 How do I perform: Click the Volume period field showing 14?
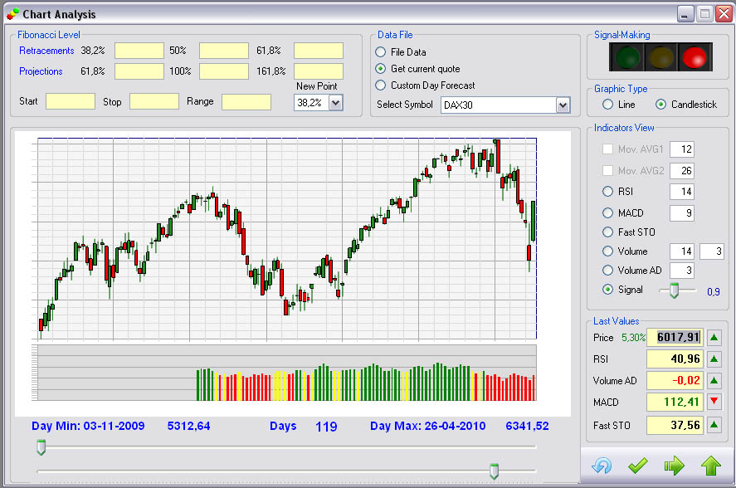coord(681,251)
